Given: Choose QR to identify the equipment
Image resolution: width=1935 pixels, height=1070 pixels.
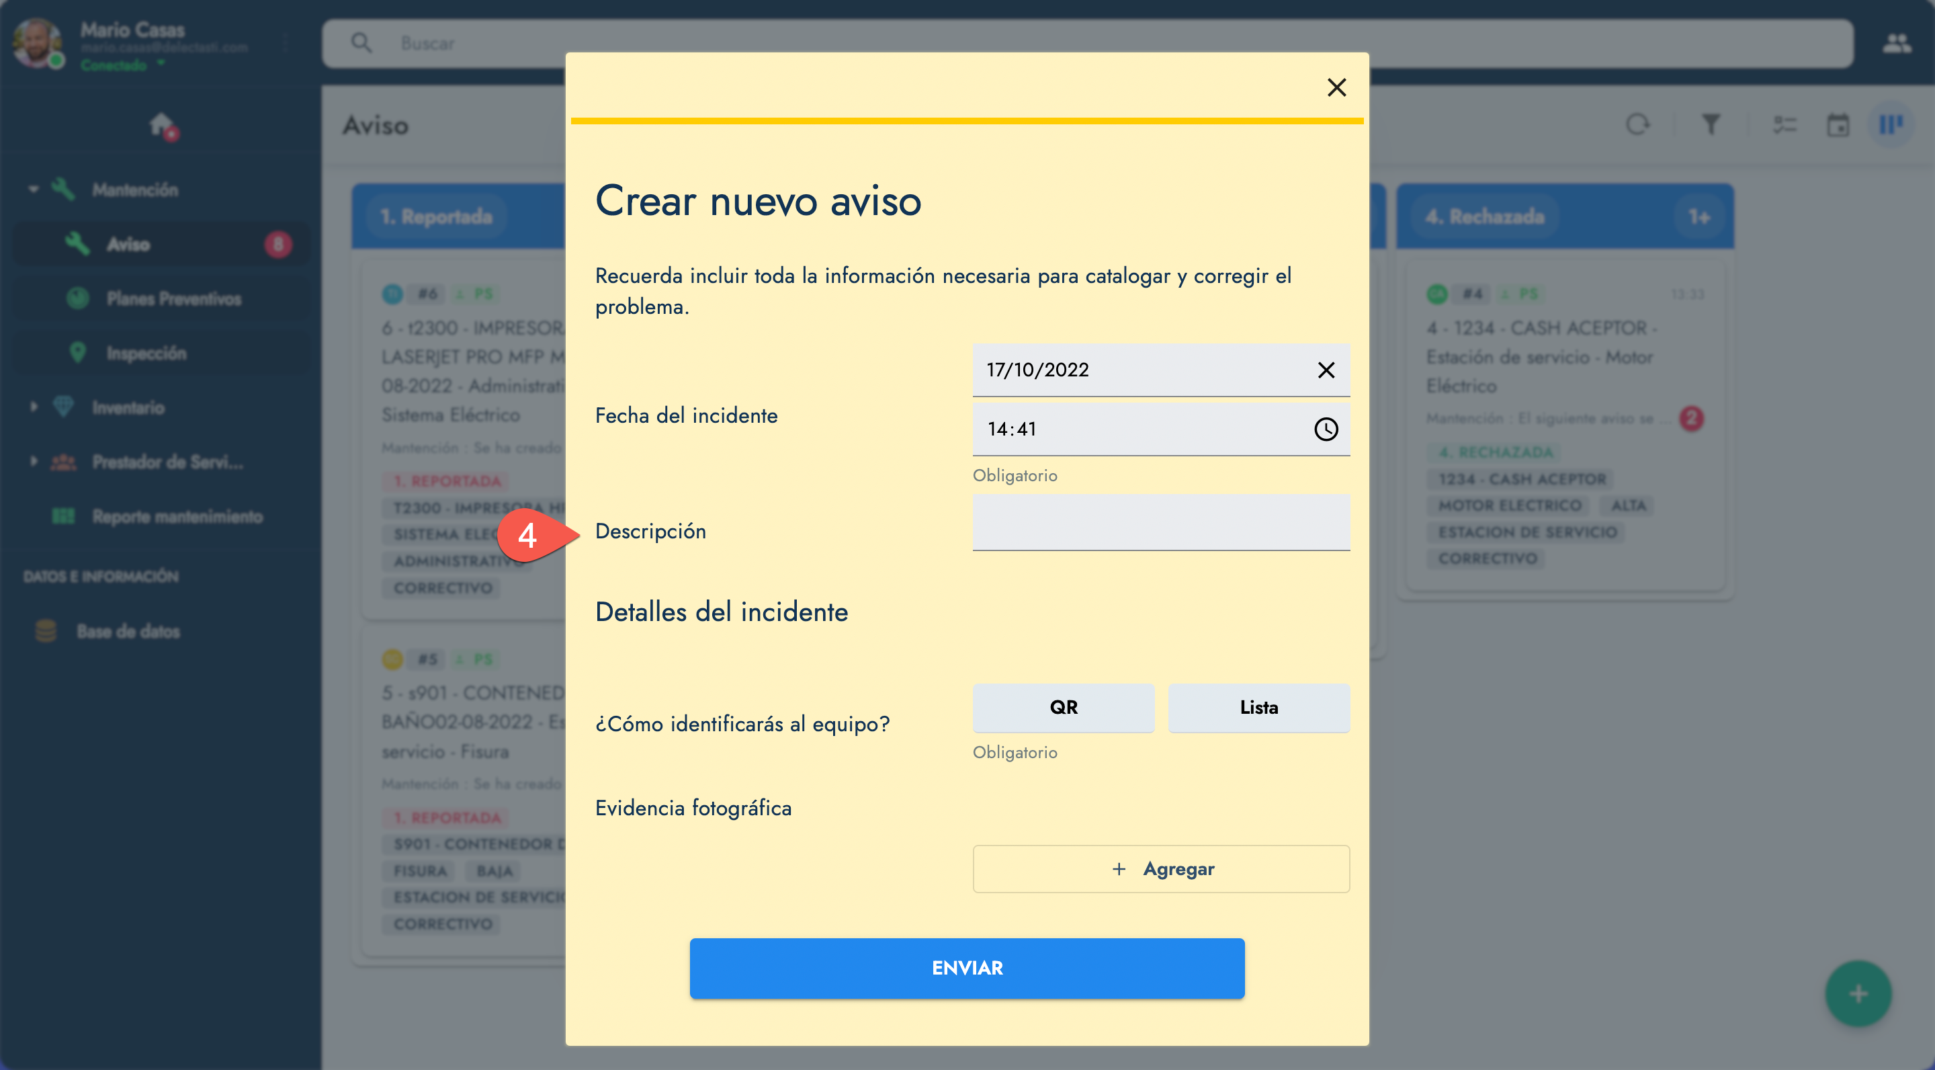Looking at the screenshot, I should 1063,707.
